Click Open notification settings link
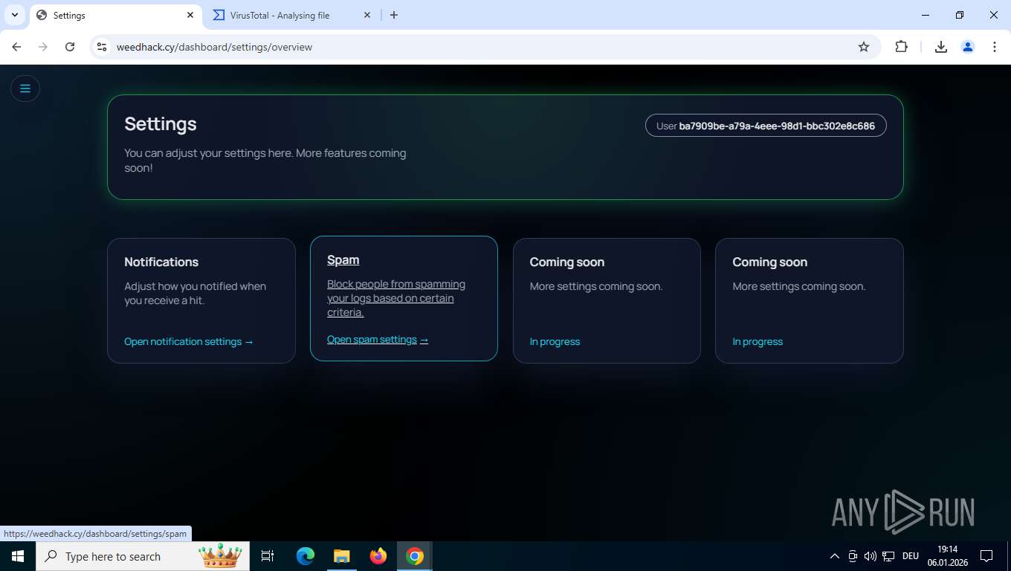The width and height of the screenshot is (1011, 571). tap(189, 341)
